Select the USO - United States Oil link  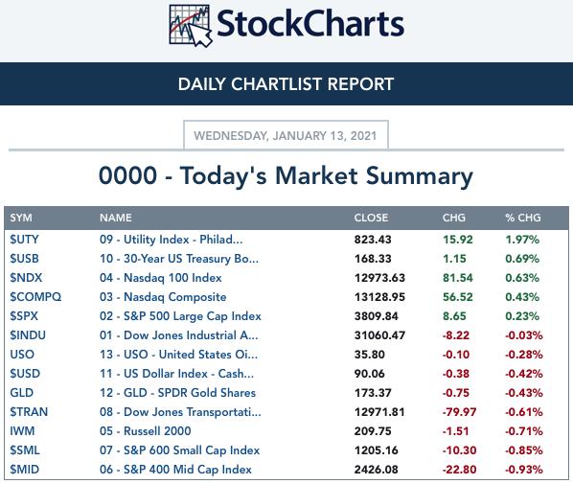178,355
